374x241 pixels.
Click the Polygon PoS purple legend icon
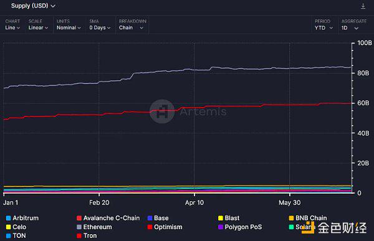221,227
